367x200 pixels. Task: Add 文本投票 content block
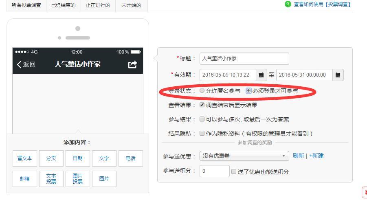51,179
